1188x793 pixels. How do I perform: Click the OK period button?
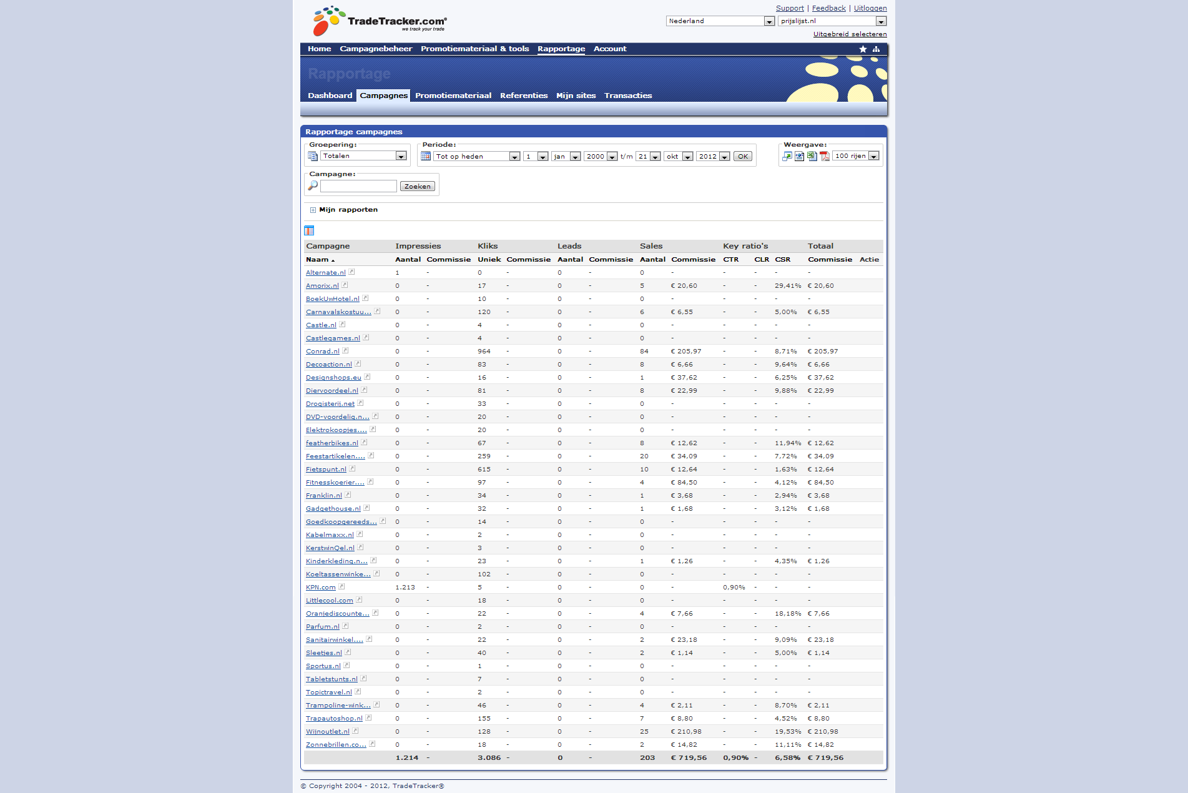(742, 156)
